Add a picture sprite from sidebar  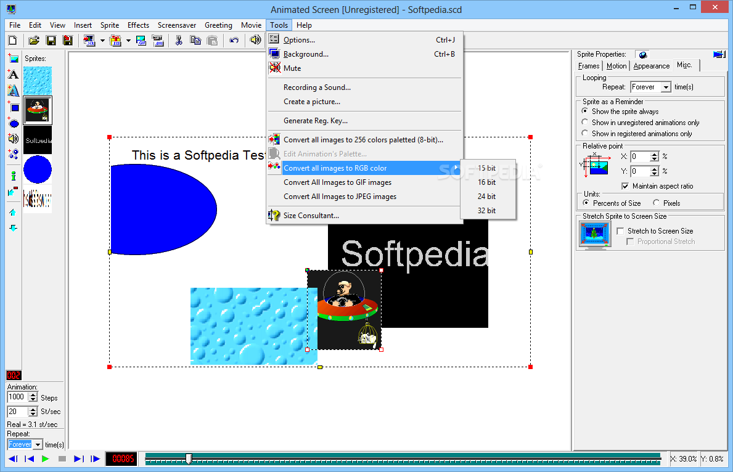[13, 59]
